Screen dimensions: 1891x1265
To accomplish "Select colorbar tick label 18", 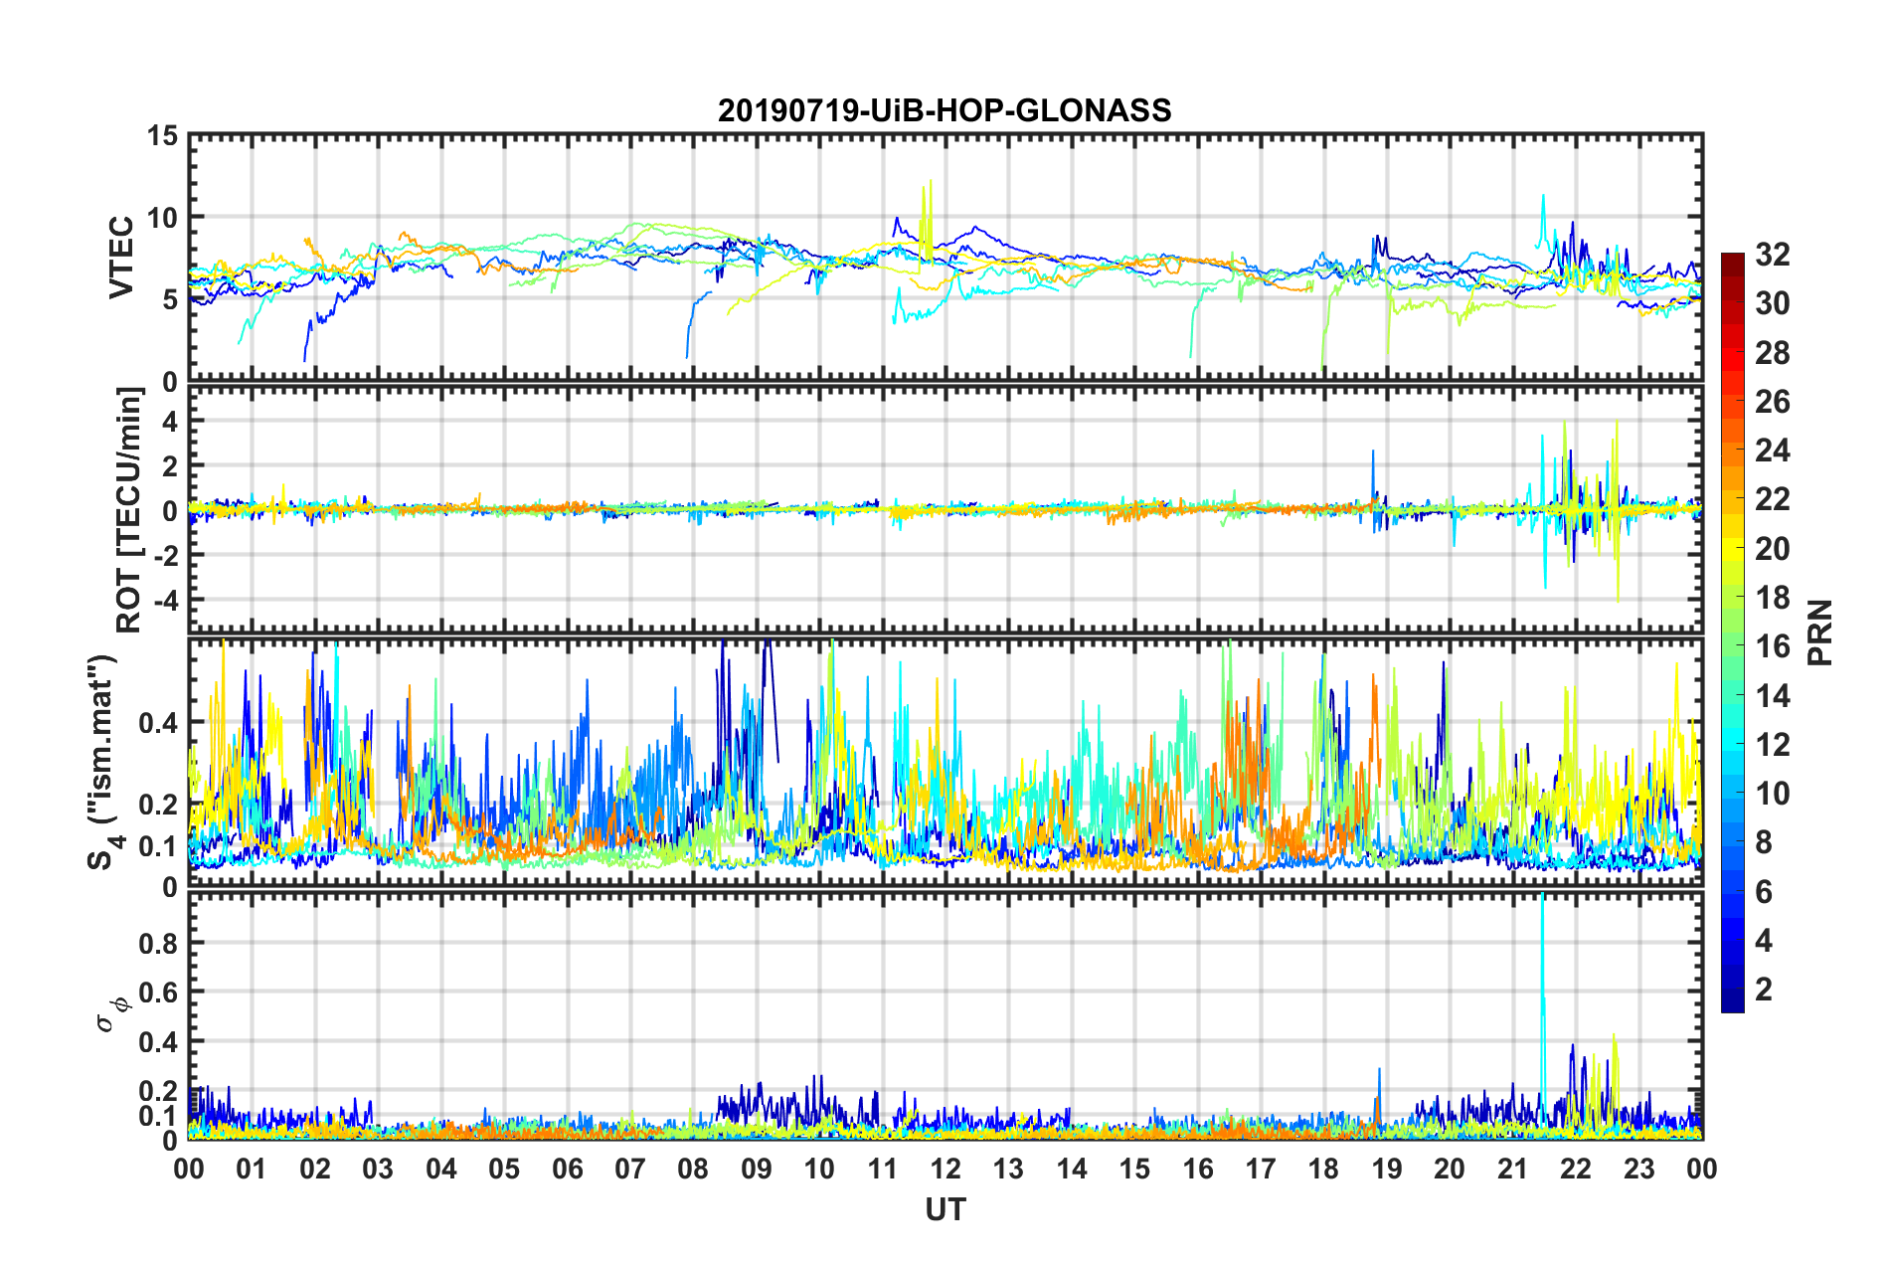I will [1772, 598].
